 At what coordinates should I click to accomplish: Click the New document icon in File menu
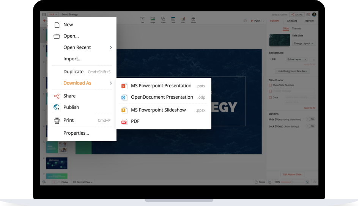pyautogui.click(x=57, y=25)
